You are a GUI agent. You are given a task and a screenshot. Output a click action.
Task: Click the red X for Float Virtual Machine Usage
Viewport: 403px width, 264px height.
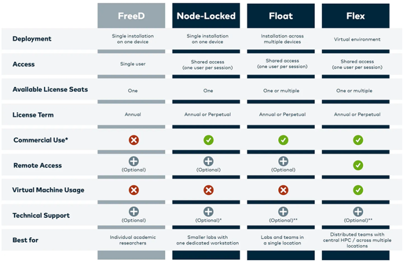tap(283, 190)
